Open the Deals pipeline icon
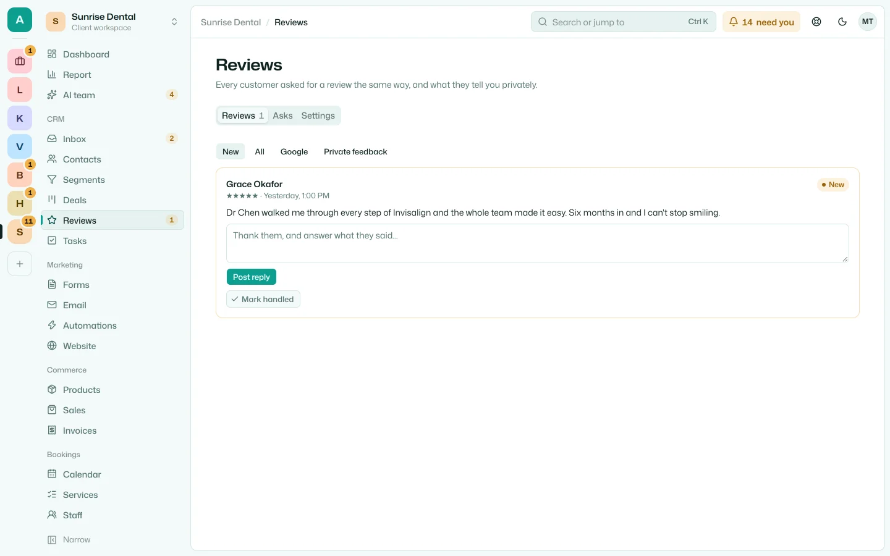The height and width of the screenshot is (556, 890). tap(52, 200)
